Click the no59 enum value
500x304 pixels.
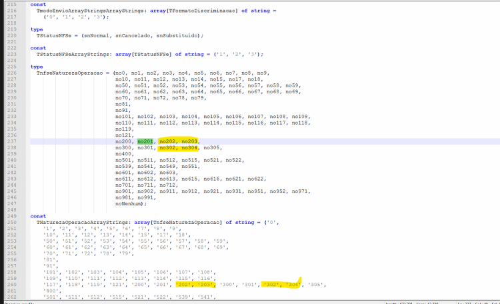point(292,85)
